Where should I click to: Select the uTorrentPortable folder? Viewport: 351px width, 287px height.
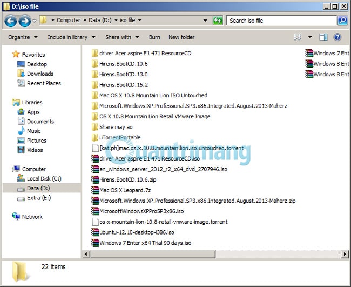116,138
